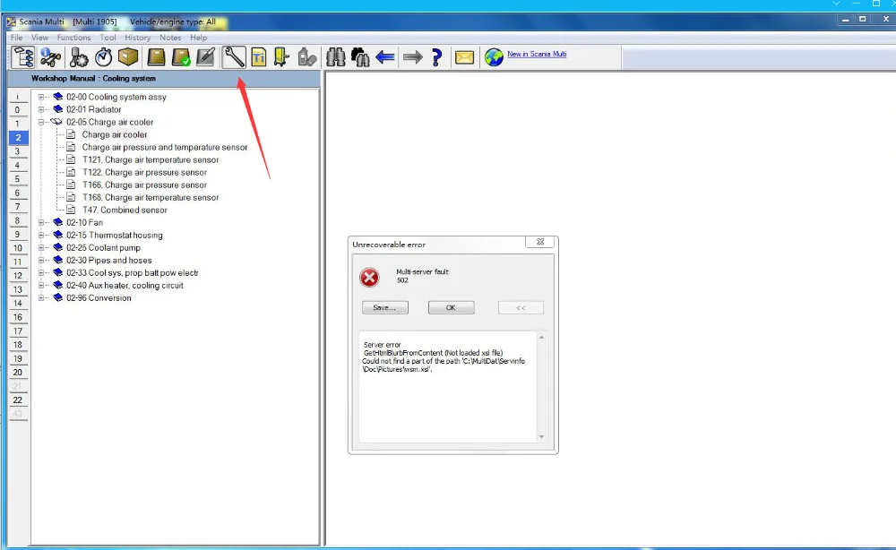Select main group tab 22 in sidebar

pos(18,400)
